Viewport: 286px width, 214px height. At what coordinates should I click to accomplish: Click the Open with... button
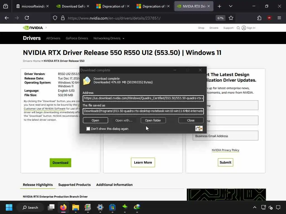[124, 120]
